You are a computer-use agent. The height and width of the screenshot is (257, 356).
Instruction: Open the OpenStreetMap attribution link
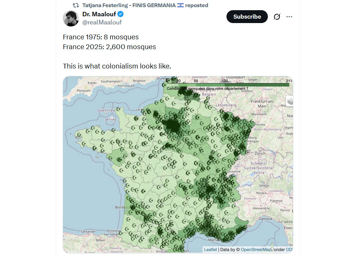coord(256,250)
